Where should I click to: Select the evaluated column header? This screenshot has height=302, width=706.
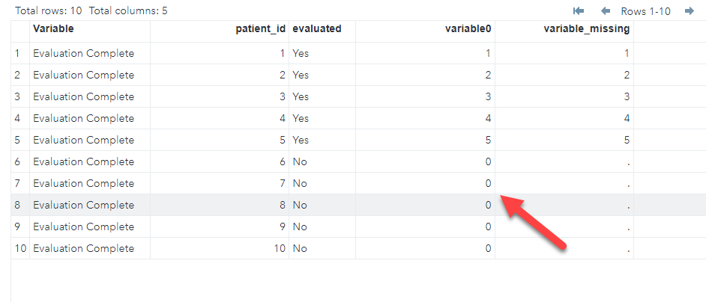pos(317,29)
